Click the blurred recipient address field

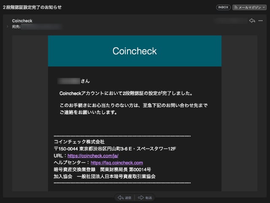[x=41, y=27]
